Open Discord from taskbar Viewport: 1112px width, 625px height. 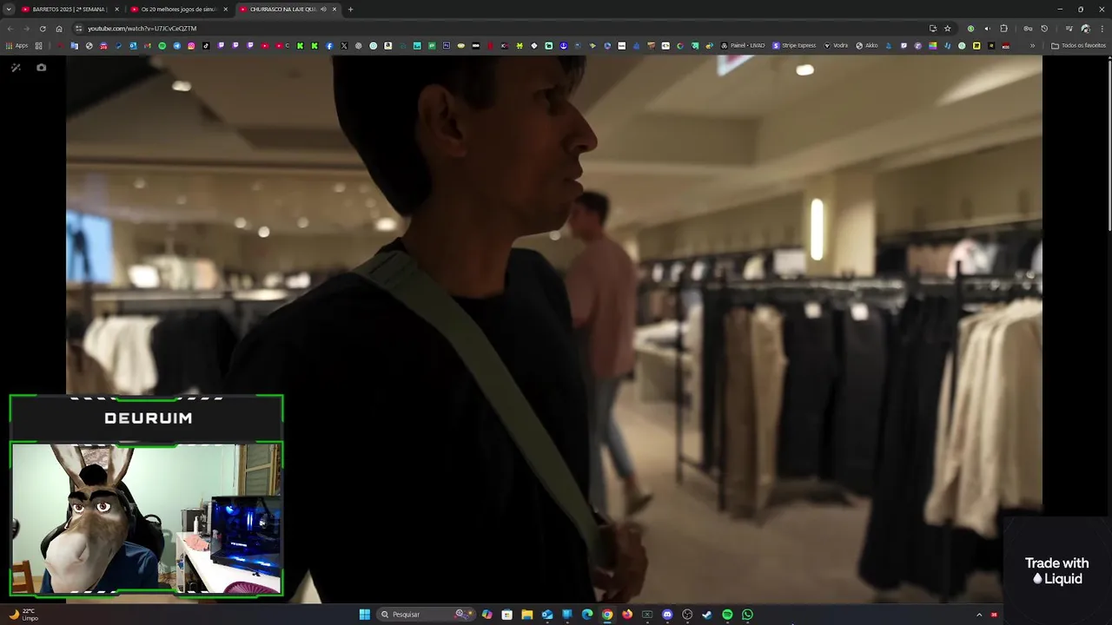coord(667,615)
